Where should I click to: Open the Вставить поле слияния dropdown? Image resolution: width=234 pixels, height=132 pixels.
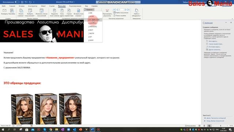[x=79, y=12]
